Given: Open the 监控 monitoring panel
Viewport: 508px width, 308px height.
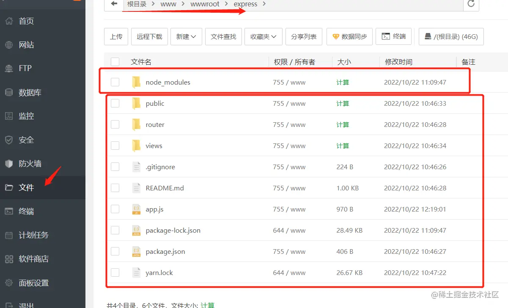Looking at the screenshot, I should 25,116.
